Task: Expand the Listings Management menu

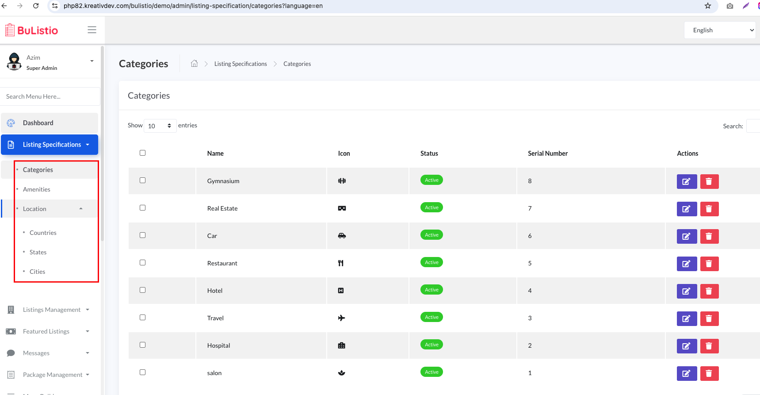Action: [x=52, y=310]
